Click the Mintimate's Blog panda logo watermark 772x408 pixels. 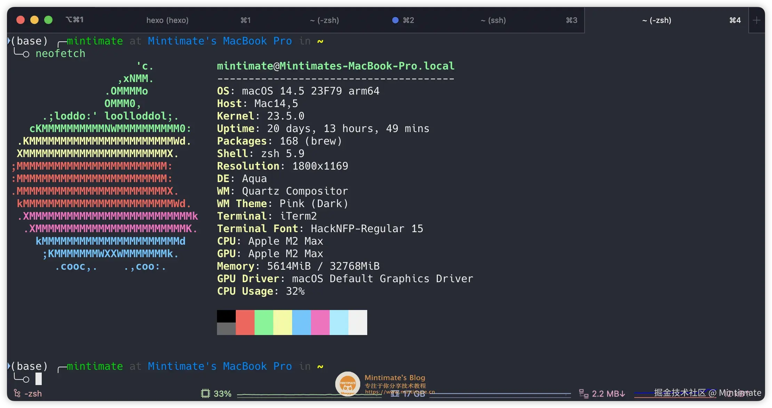click(347, 383)
